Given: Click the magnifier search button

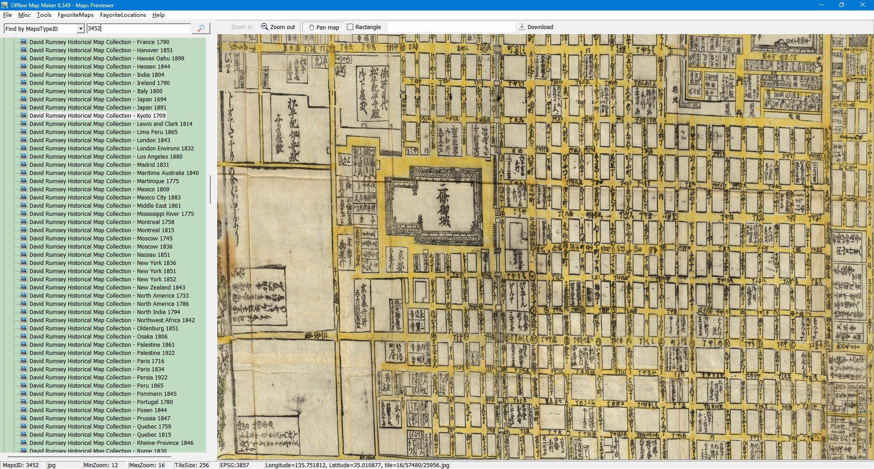Looking at the screenshot, I should pos(201,29).
